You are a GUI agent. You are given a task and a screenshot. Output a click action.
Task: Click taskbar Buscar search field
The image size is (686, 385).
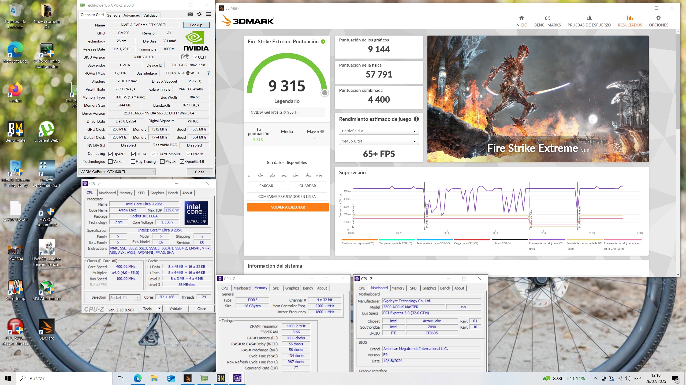(64, 378)
